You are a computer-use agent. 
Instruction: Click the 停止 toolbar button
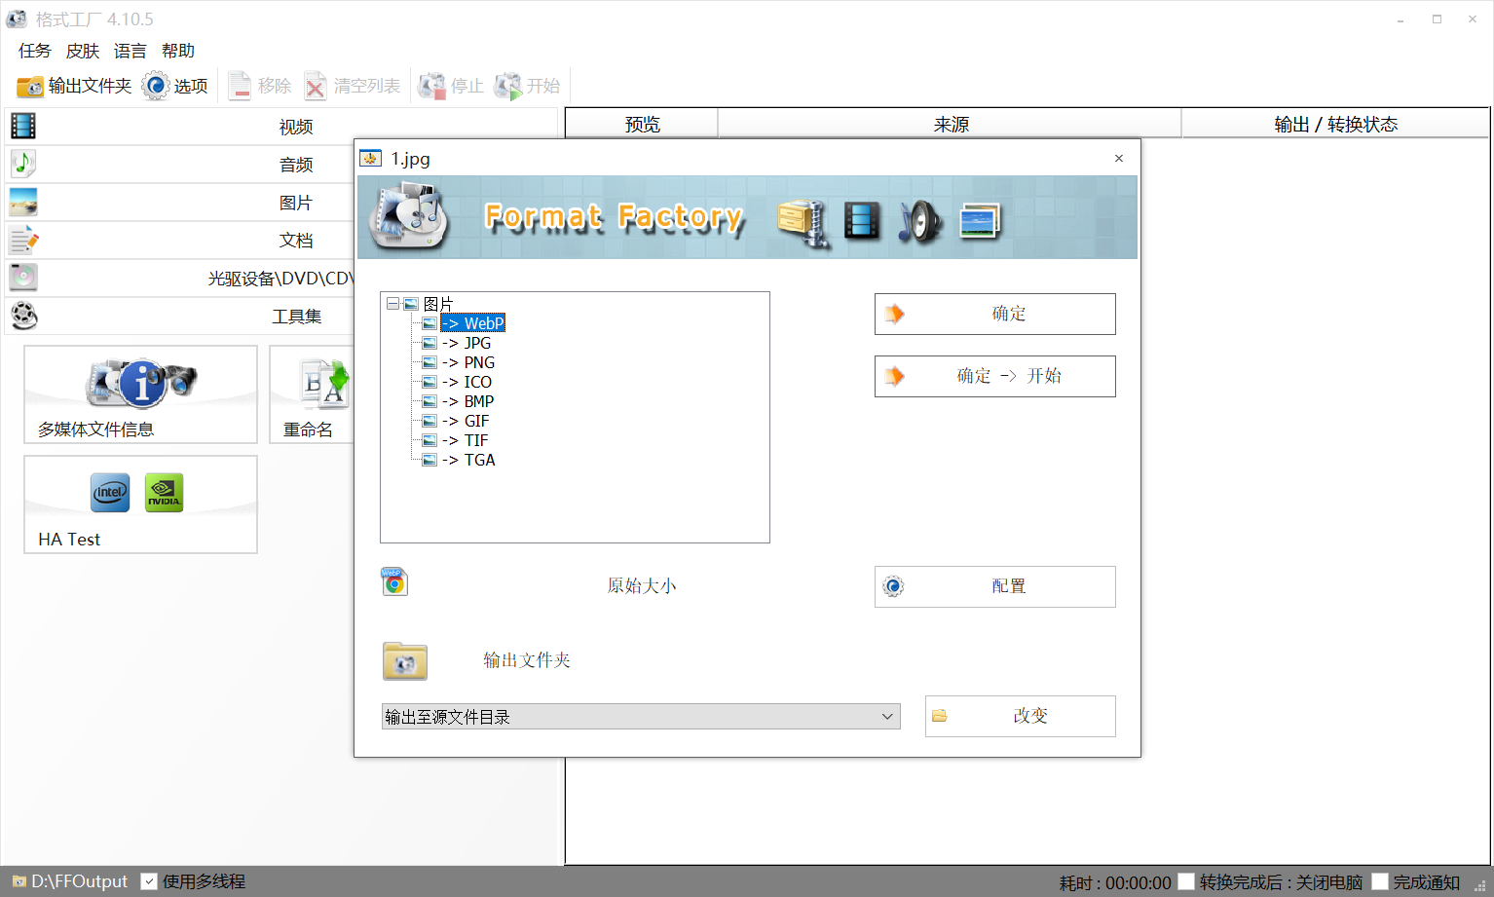coord(451,86)
